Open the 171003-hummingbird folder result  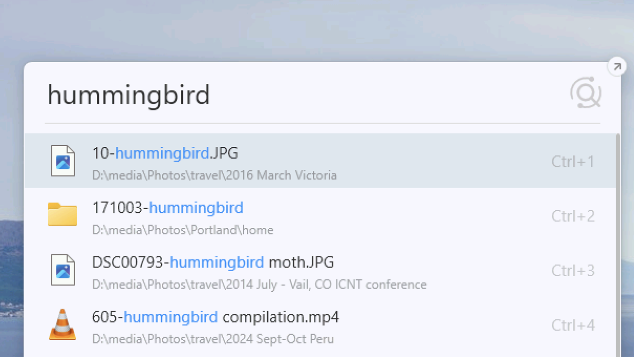(x=168, y=208)
